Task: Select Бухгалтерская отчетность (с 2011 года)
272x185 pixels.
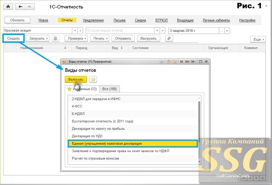Action: pos(133,121)
